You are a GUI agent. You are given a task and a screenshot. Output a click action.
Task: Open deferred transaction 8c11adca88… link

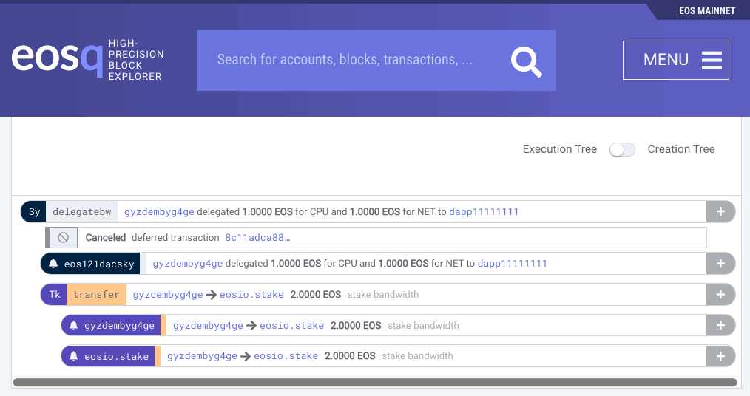tap(257, 237)
